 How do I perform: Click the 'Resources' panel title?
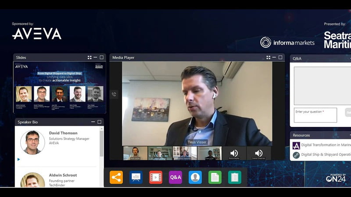click(x=301, y=135)
